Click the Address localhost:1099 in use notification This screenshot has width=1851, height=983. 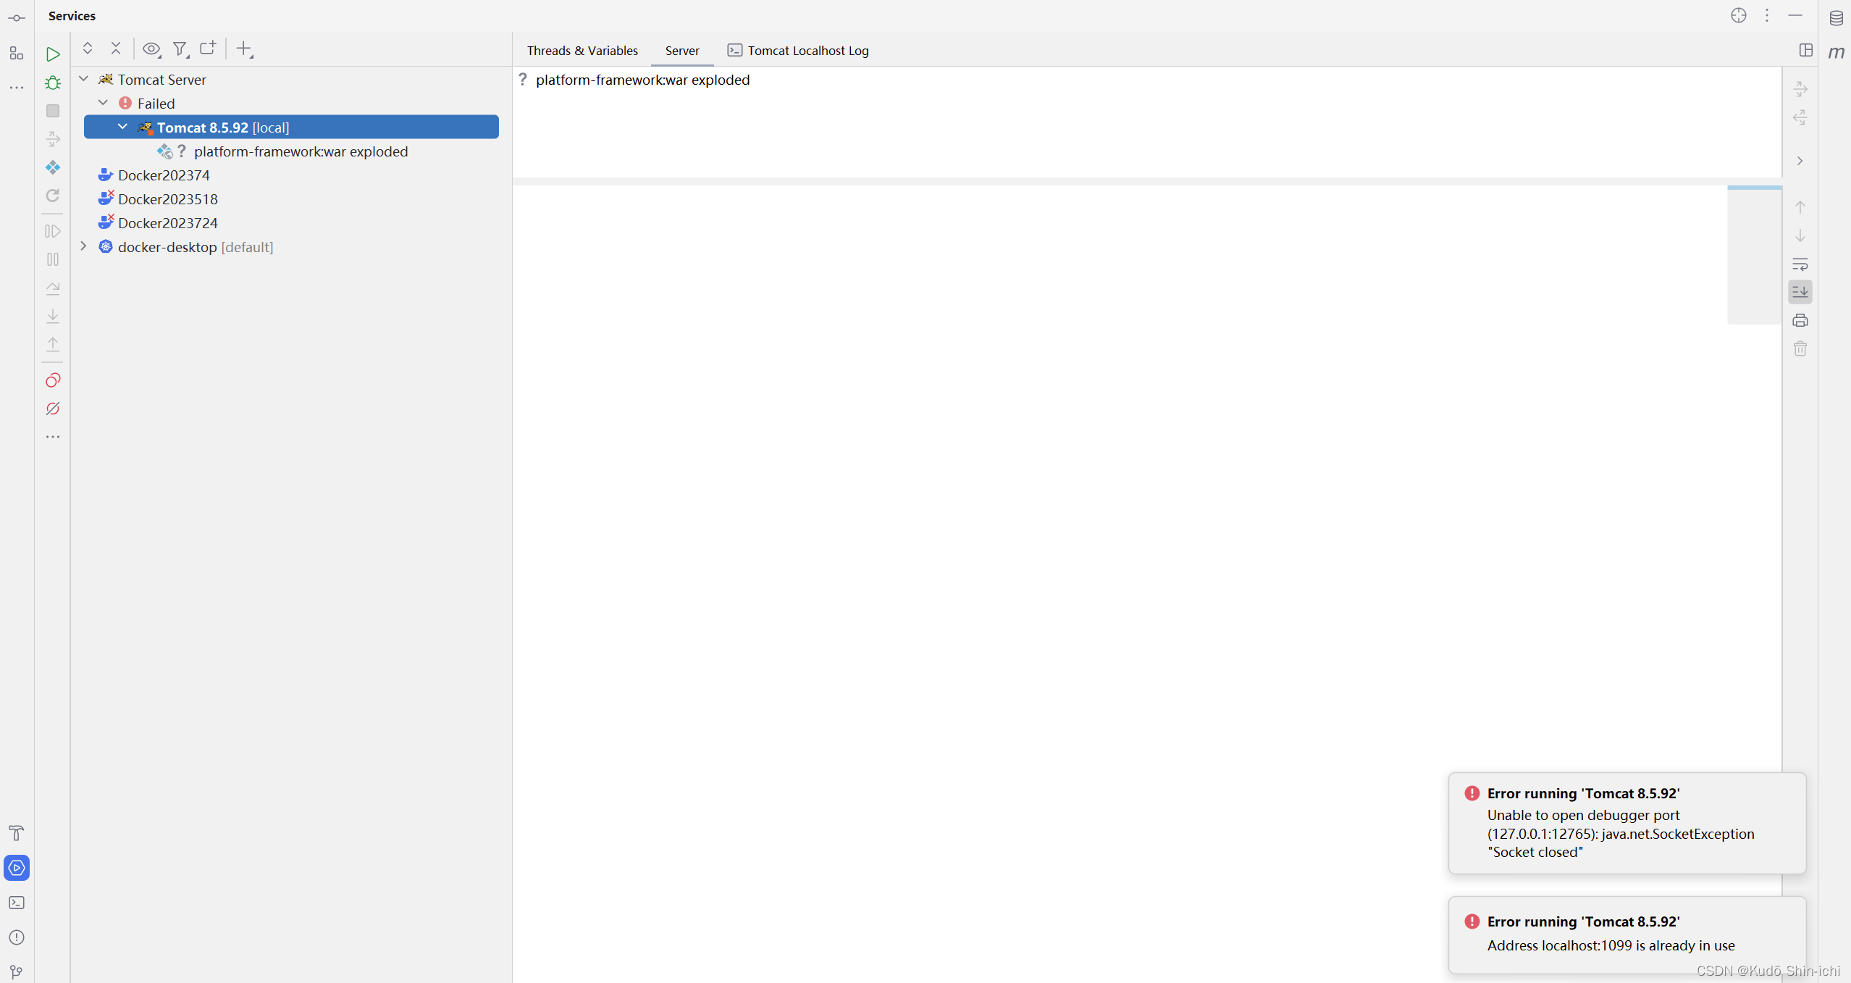1627,934
